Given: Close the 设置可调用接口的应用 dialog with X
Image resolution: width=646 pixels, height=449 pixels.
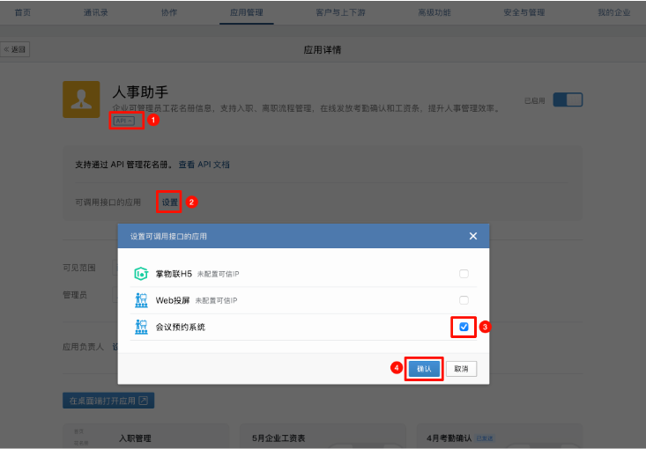Looking at the screenshot, I should [x=473, y=236].
